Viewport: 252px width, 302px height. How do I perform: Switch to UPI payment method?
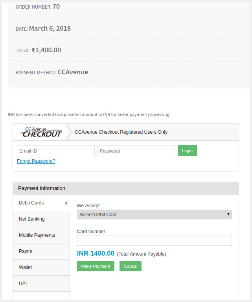tap(41, 284)
